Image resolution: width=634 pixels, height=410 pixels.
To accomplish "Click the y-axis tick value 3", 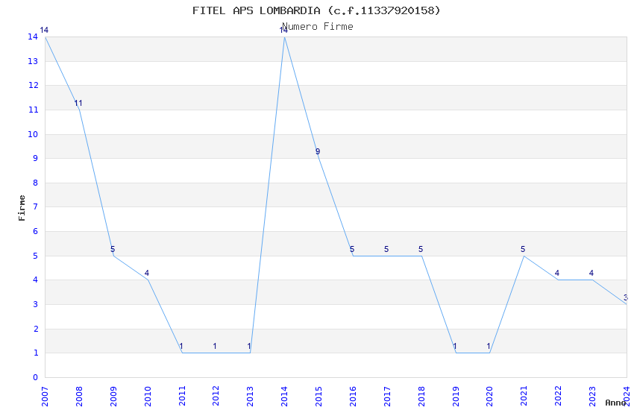I will pyautogui.click(x=36, y=304).
